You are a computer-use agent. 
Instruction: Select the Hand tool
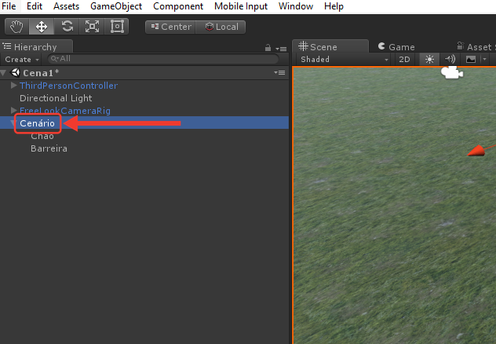(16, 27)
